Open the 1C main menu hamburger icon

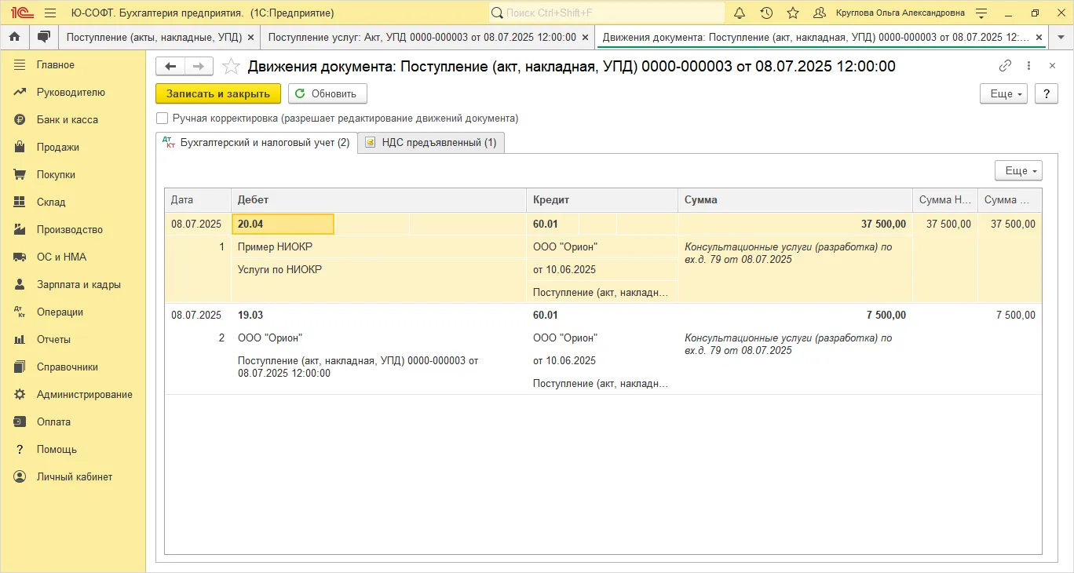point(50,13)
